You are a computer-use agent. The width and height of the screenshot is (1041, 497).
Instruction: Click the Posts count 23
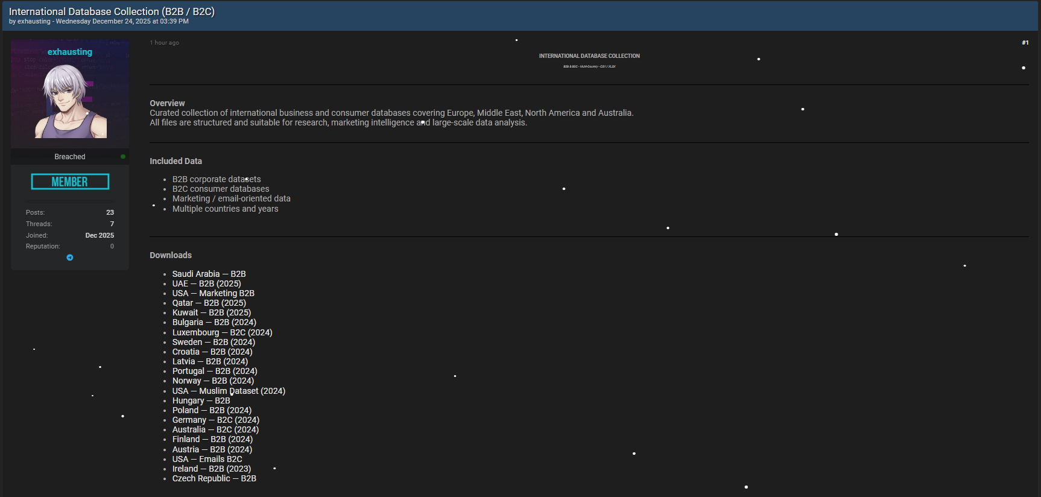[x=110, y=212]
